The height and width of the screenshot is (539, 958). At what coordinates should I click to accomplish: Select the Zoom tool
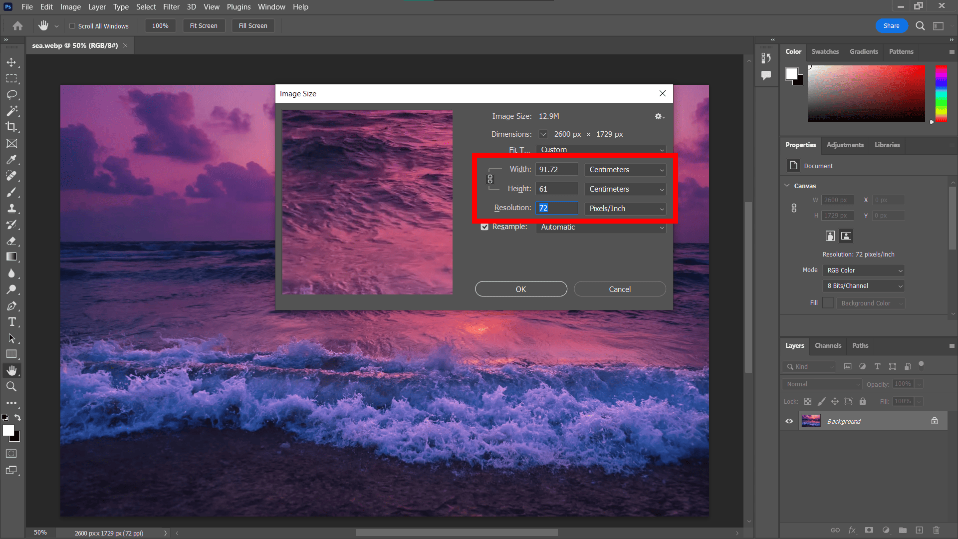tap(12, 386)
